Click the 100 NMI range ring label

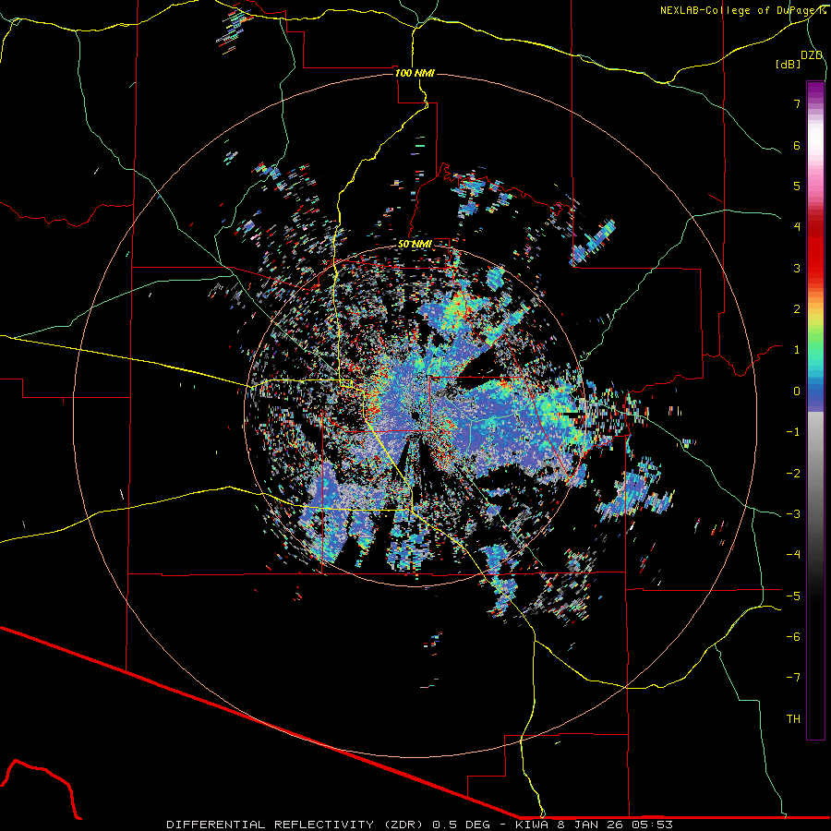pyautogui.click(x=415, y=73)
